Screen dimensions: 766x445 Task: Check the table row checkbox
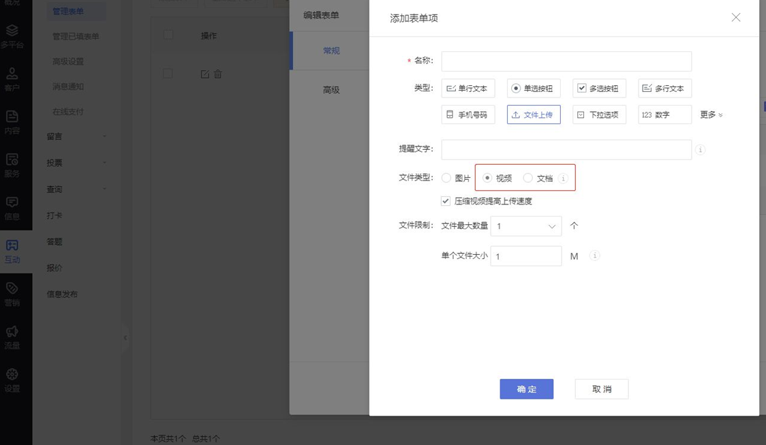click(x=168, y=74)
